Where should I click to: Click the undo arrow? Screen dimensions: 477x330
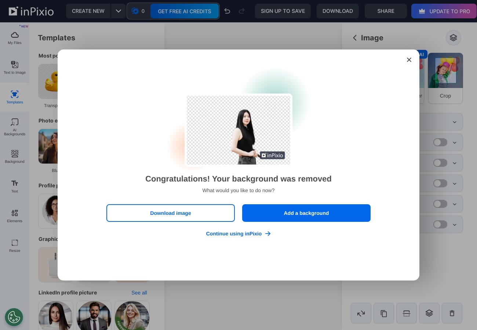(x=227, y=11)
